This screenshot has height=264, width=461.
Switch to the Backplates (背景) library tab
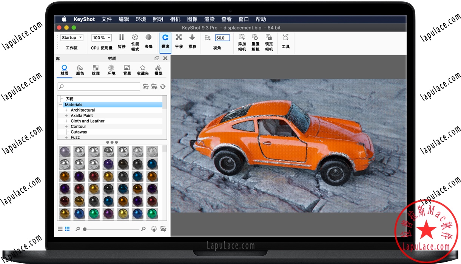[127, 70]
